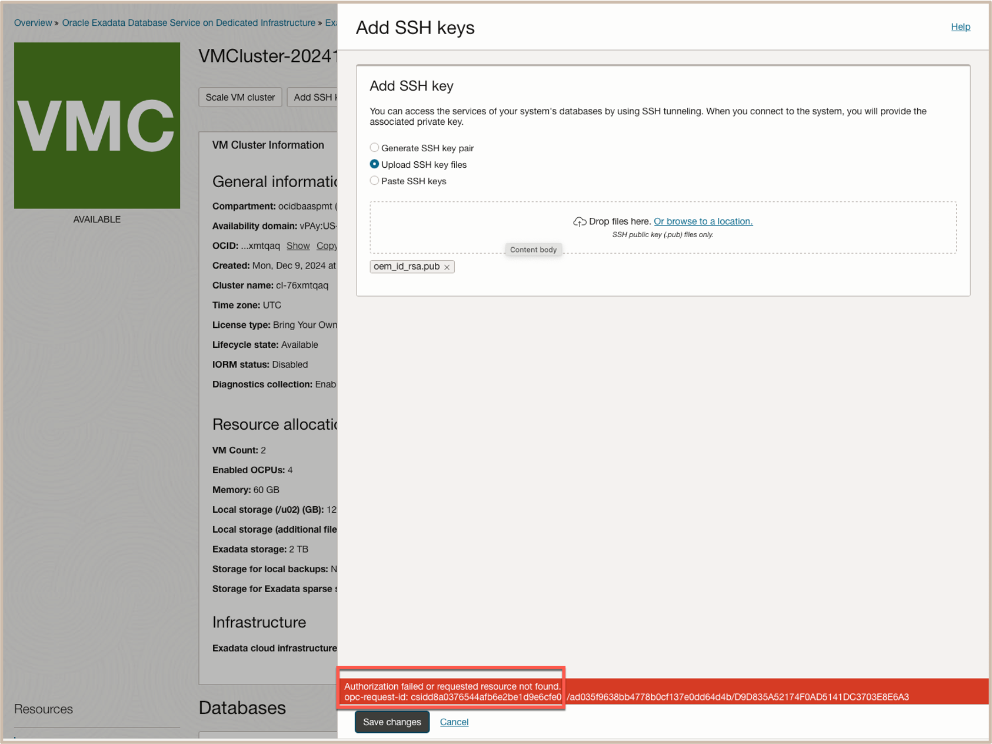Click the Memory 60 GB text

click(246, 490)
